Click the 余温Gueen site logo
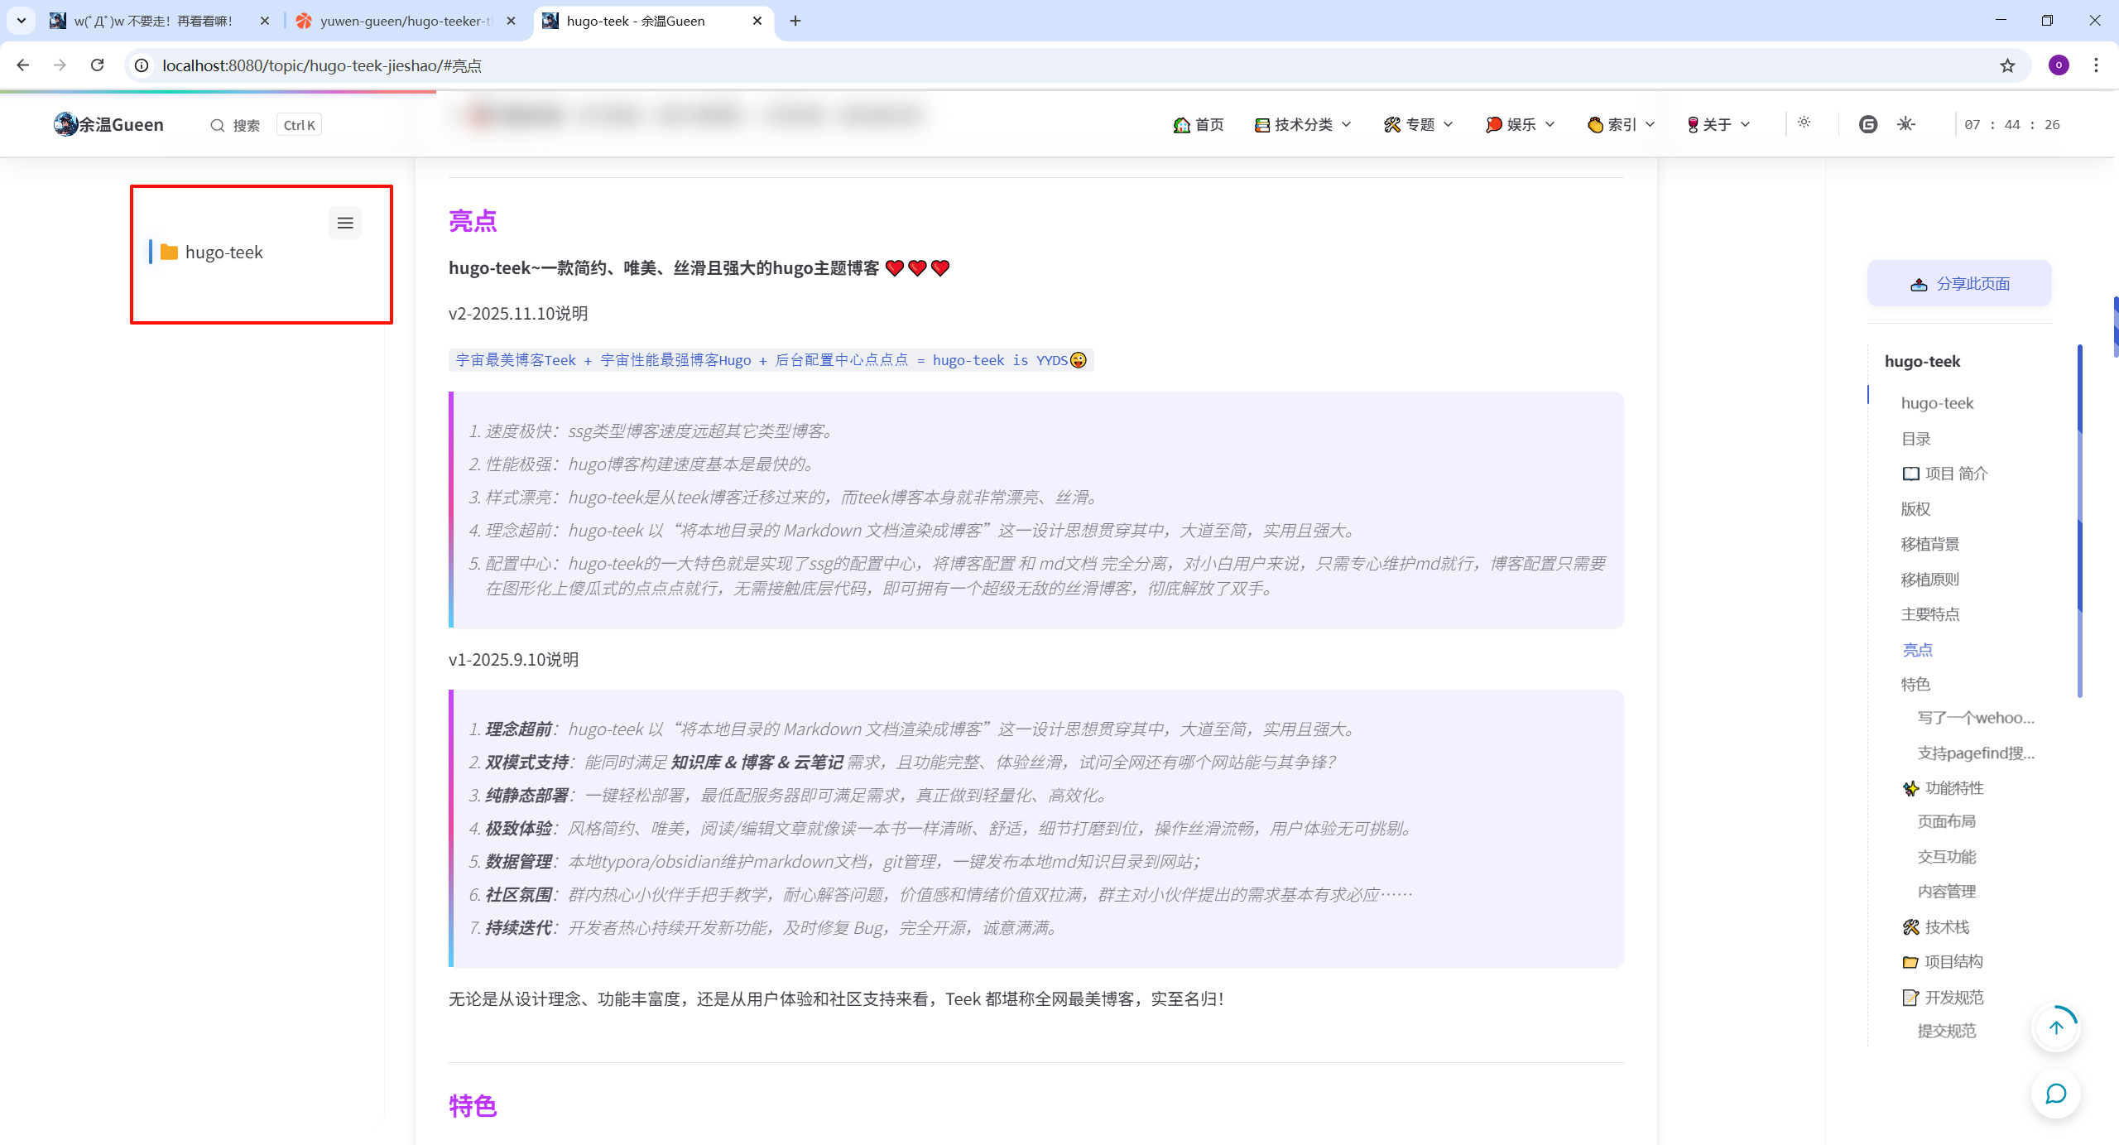This screenshot has height=1145, width=2119. [x=109, y=124]
